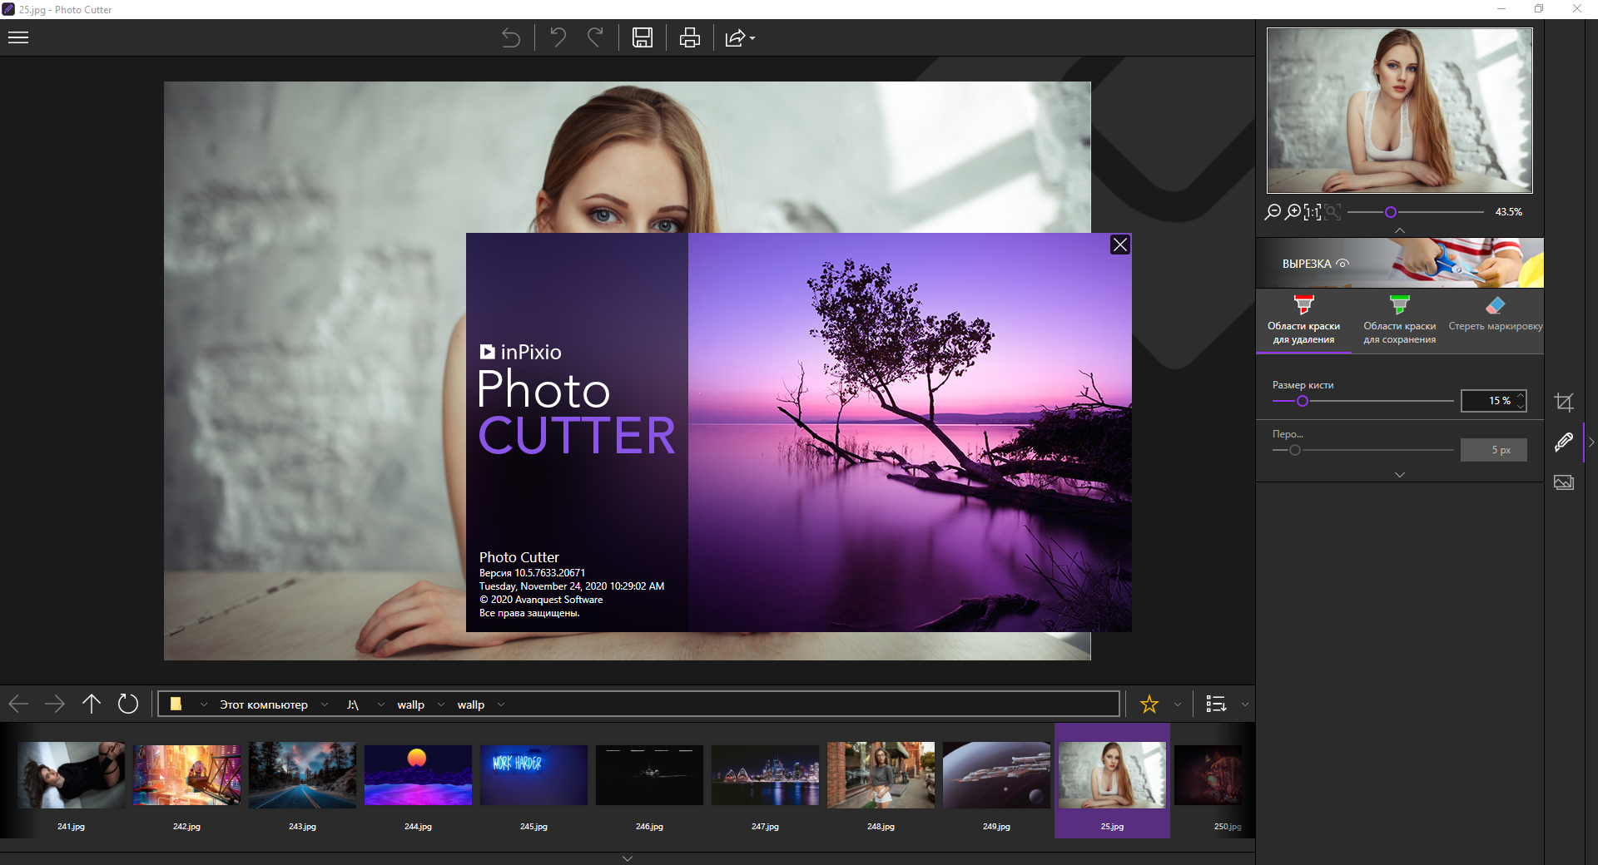Expand more brush settings with the down chevron
Image resolution: width=1598 pixels, height=865 pixels.
1399,474
